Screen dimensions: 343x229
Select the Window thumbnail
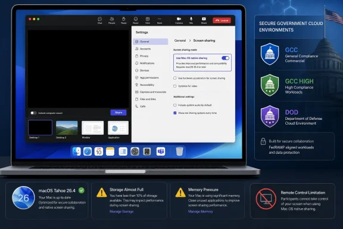[x=92, y=128]
